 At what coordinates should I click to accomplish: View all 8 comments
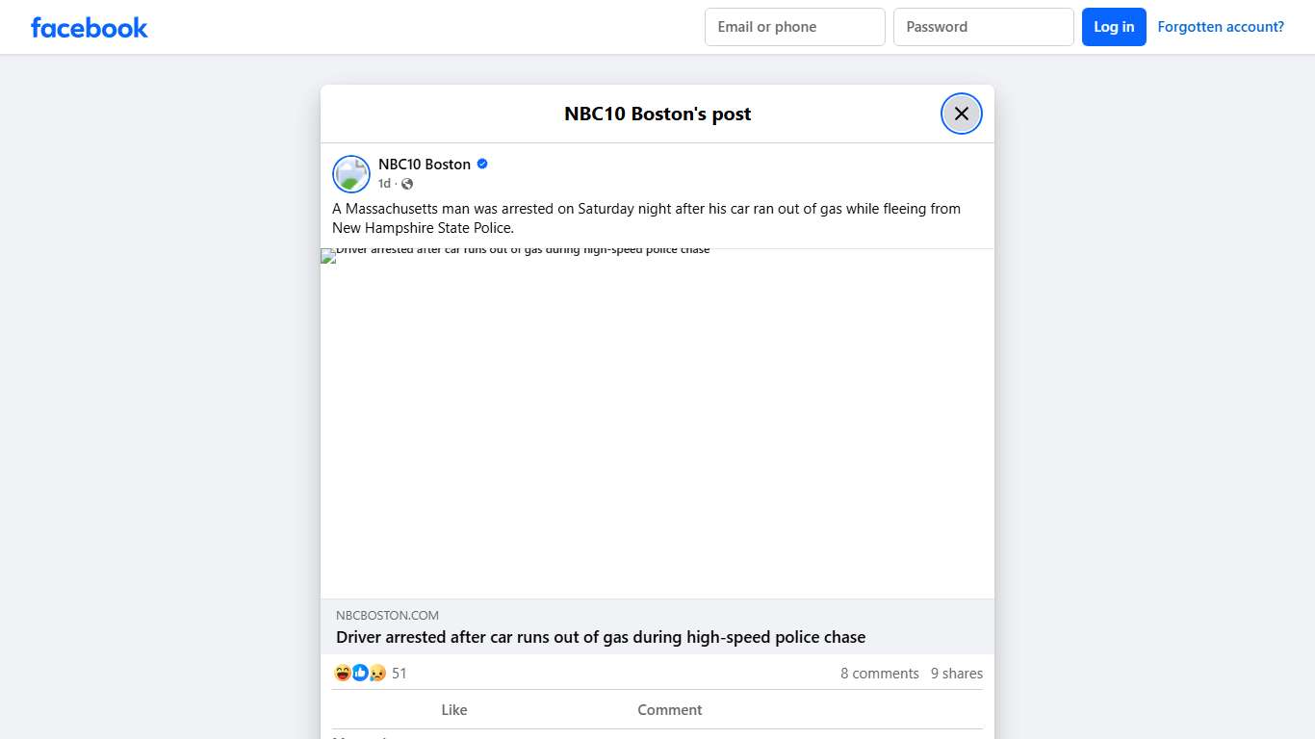pyautogui.click(x=879, y=673)
